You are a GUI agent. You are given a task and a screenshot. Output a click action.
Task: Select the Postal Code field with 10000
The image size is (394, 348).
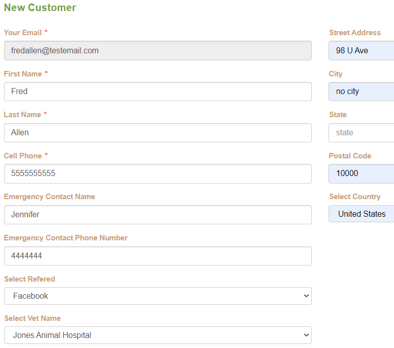[x=361, y=174]
